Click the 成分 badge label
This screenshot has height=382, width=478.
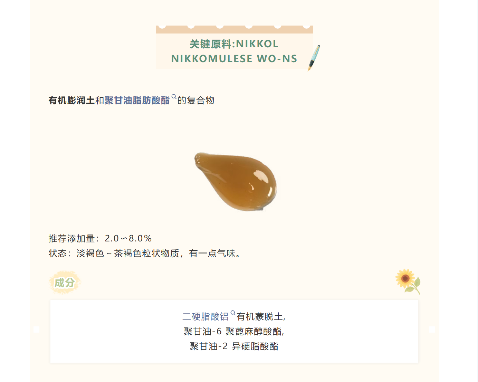tap(65, 283)
